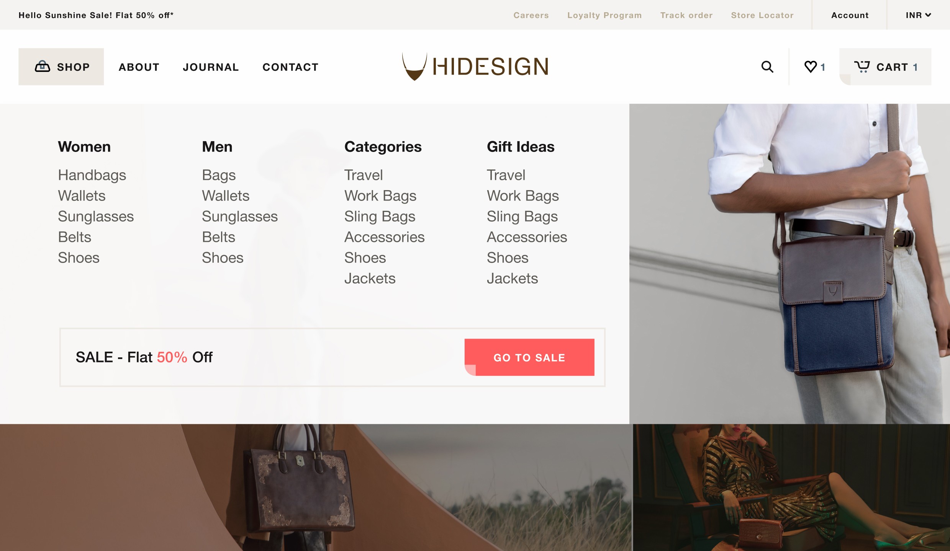Visit the Store Locator link
This screenshot has width=950, height=551.
[x=762, y=15]
